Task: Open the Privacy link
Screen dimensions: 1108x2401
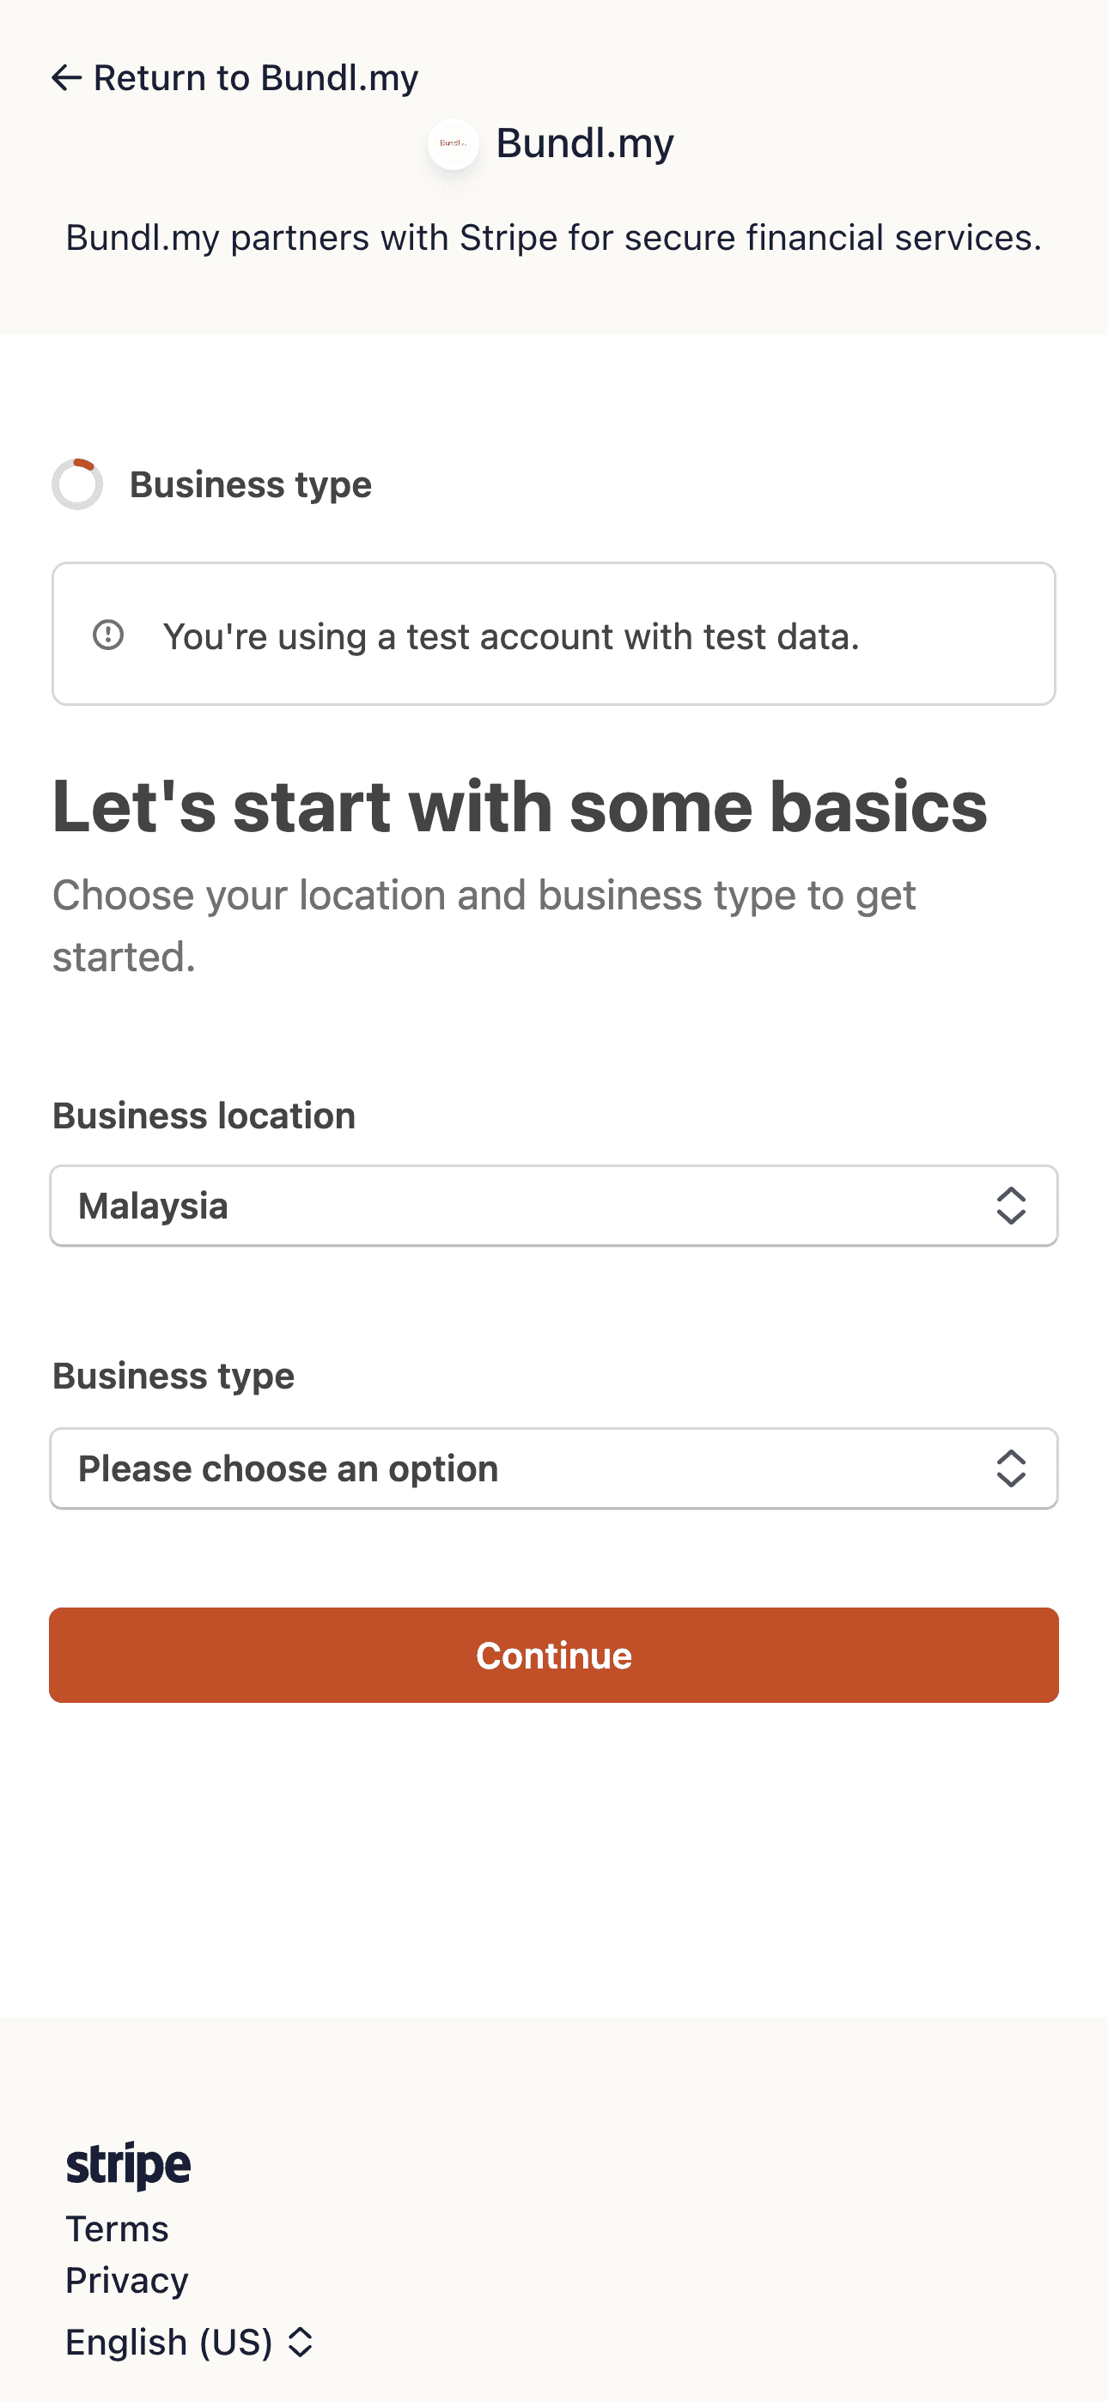Action: [x=127, y=2280]
